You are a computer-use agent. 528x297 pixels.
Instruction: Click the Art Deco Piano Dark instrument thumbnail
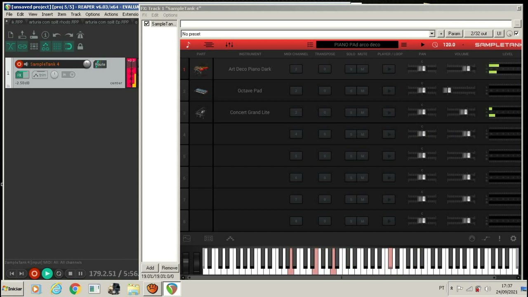tap(201, 69)
